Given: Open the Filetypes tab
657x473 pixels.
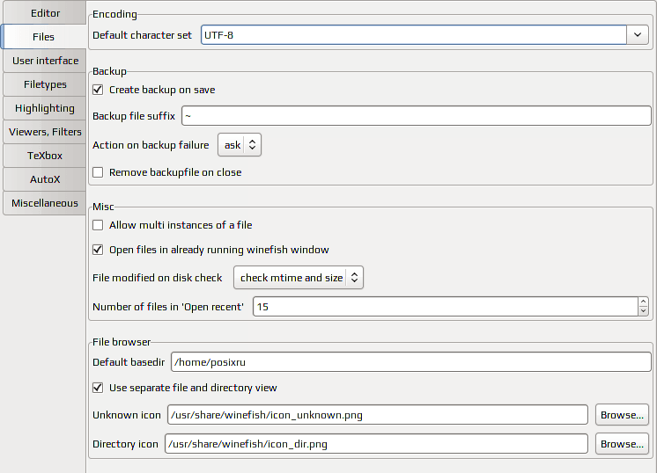Looking at the screenshot, I should pyautogui.click(x=45, y=84).
